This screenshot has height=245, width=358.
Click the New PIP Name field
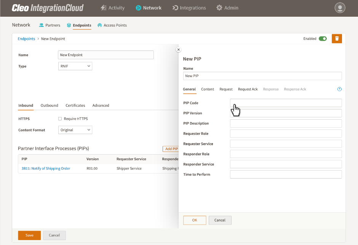pyautogui.click(x=262, y=76)
